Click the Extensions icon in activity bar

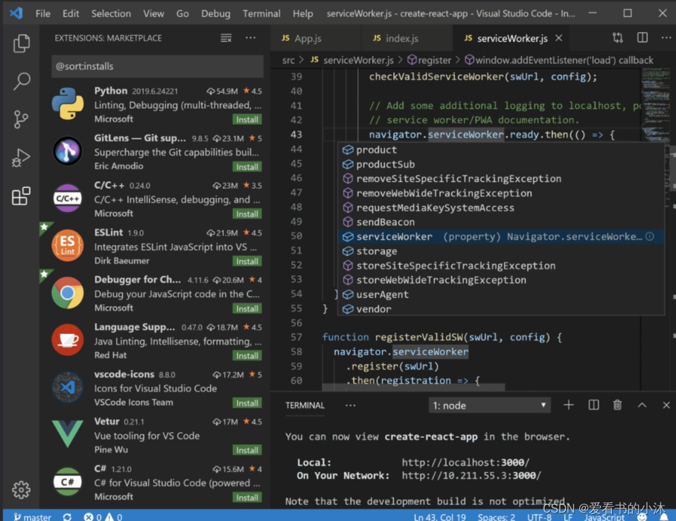click(x=21, y=196)
